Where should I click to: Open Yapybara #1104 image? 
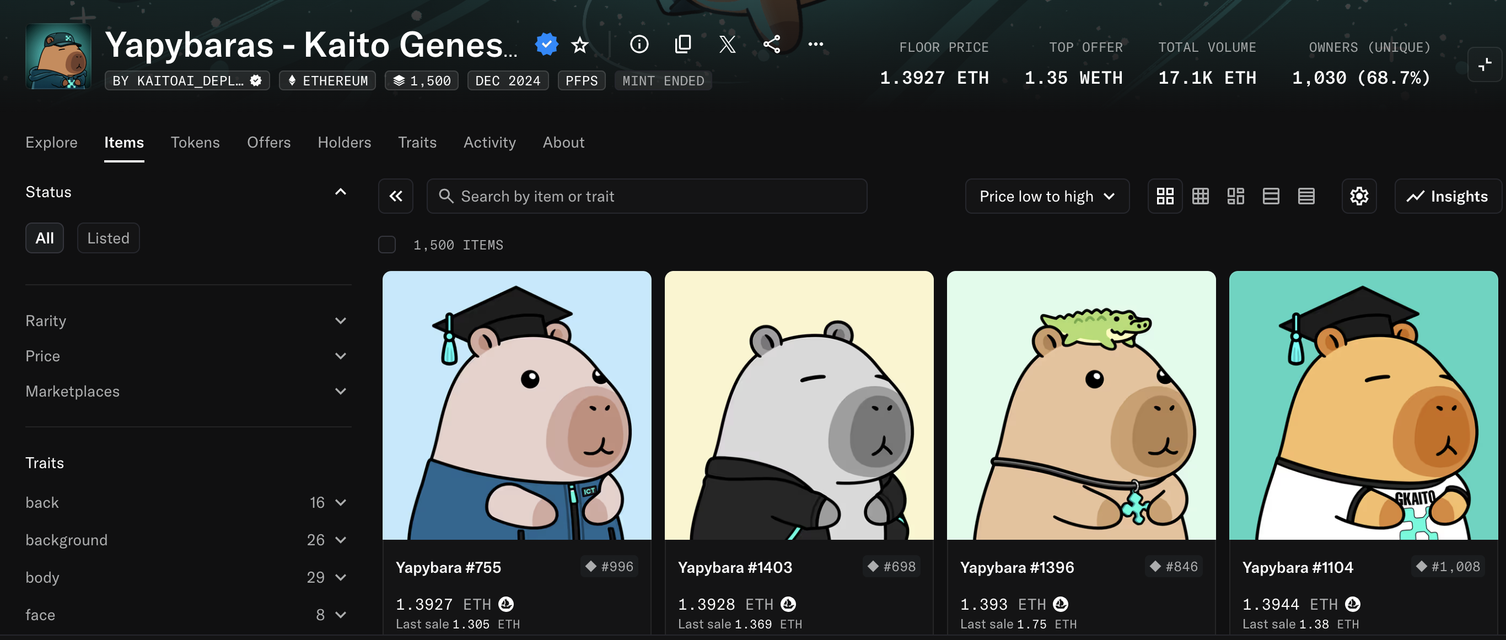[1363, 405]
